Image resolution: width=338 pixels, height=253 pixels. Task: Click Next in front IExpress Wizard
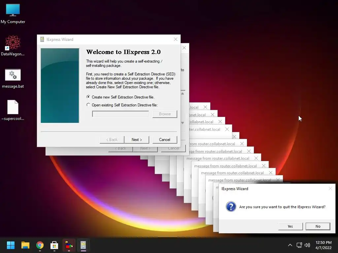click(x=137, y=140)
